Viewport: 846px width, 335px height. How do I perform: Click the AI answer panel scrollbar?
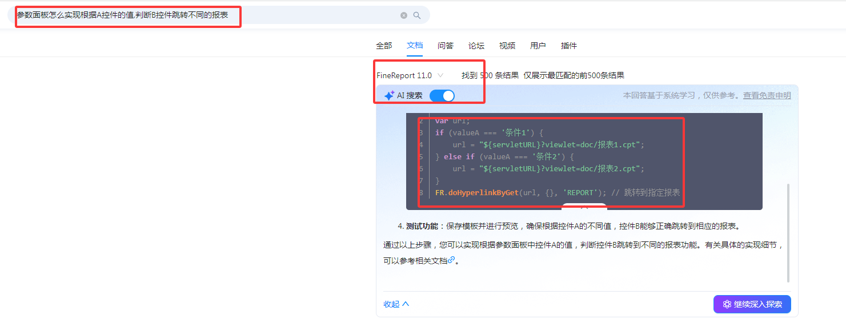pos(788,233)
